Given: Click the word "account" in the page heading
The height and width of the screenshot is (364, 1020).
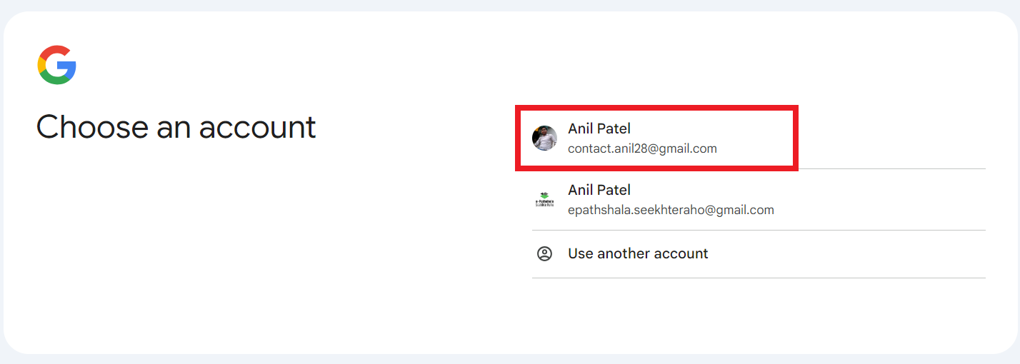Looking at the screenshot, I should [x=258, y=127].
